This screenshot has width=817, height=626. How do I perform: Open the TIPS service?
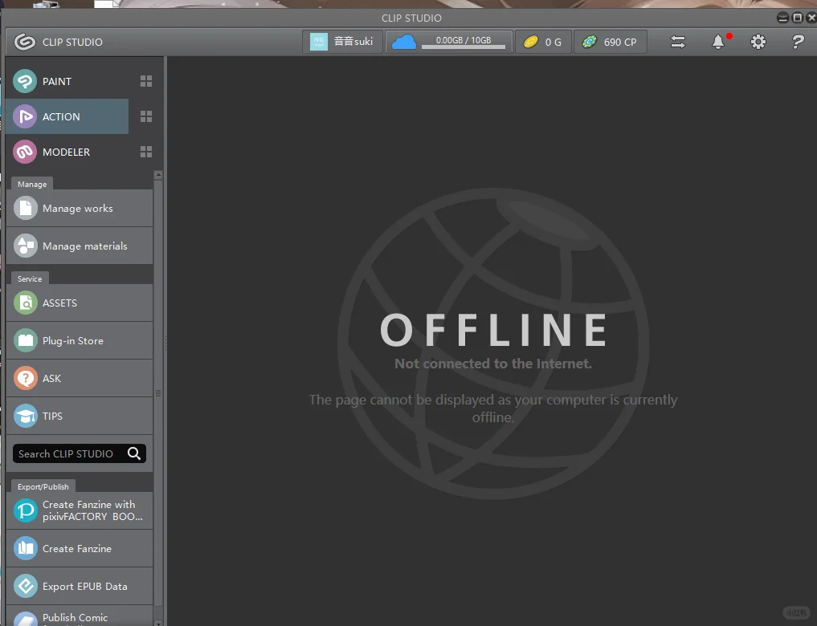[x=80, y=416]
